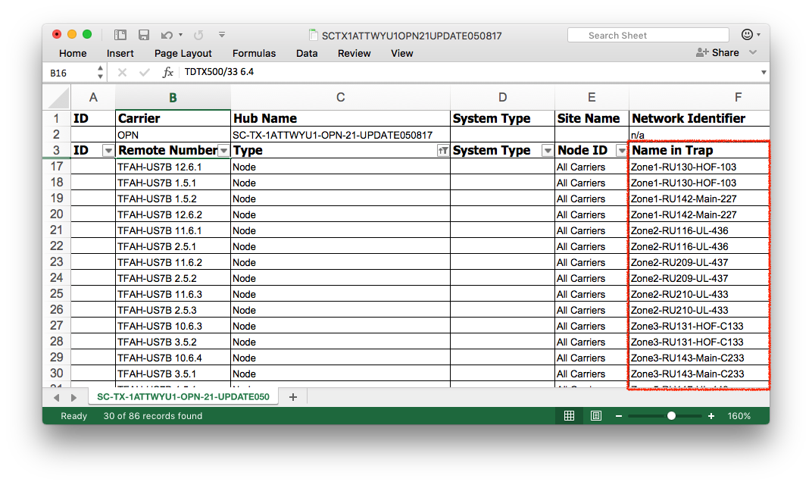812x485 pixels.
Task: Open the active filter on Type column
Action: (442, 151)
